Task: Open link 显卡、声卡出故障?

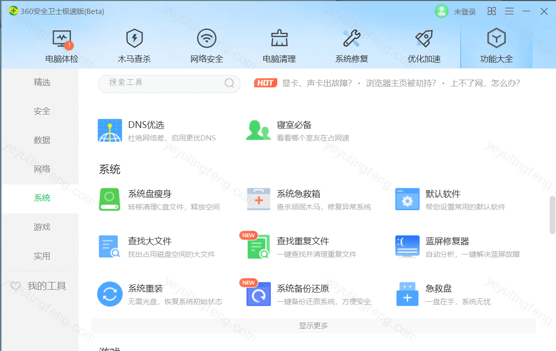Action: tap(317, 83)
